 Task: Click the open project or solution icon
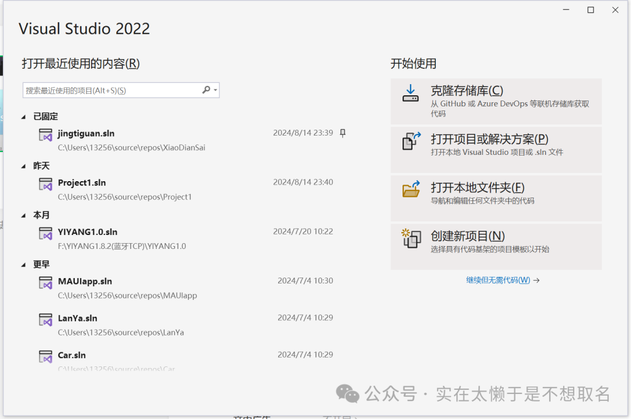(411, 141)
